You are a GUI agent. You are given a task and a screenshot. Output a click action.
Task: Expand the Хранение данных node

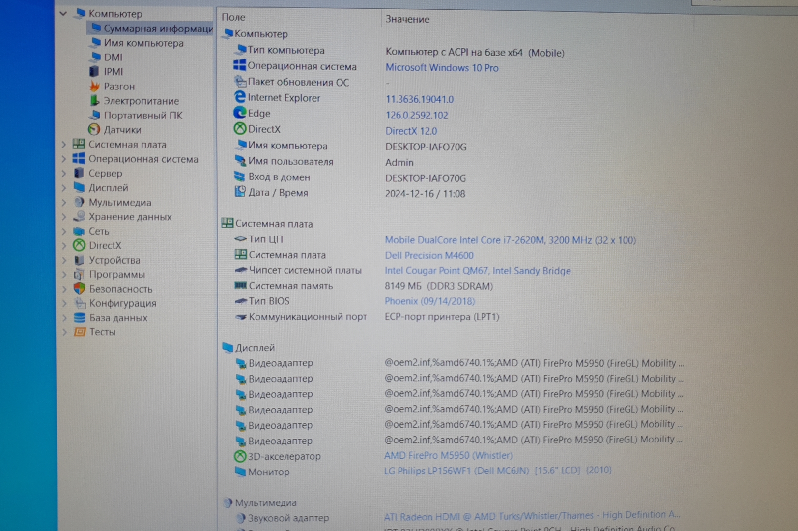[x=64, y=217]
